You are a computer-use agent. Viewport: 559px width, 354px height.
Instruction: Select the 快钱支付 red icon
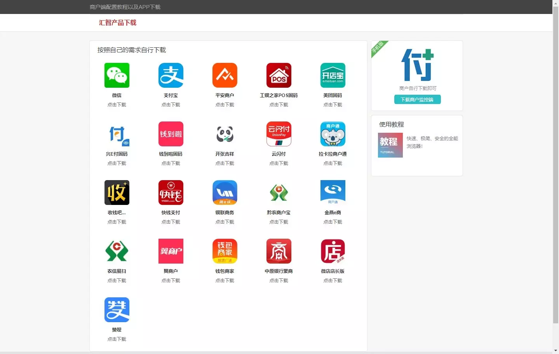tap(171, 193)
